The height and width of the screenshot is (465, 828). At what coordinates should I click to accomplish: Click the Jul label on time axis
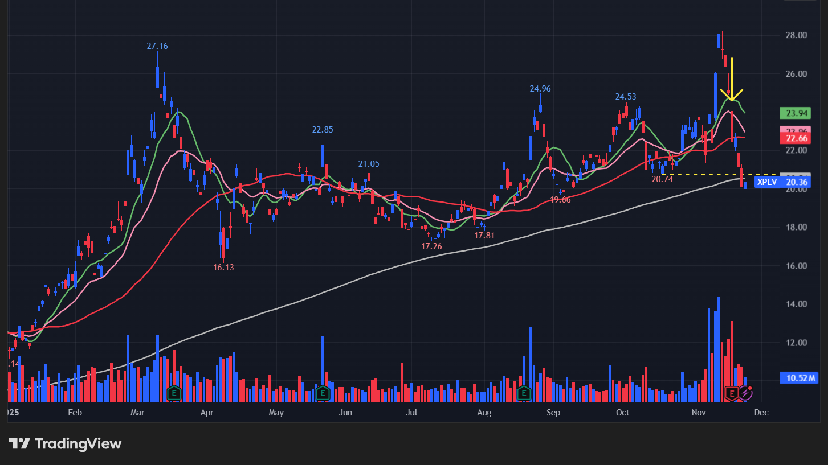[411, 413]
